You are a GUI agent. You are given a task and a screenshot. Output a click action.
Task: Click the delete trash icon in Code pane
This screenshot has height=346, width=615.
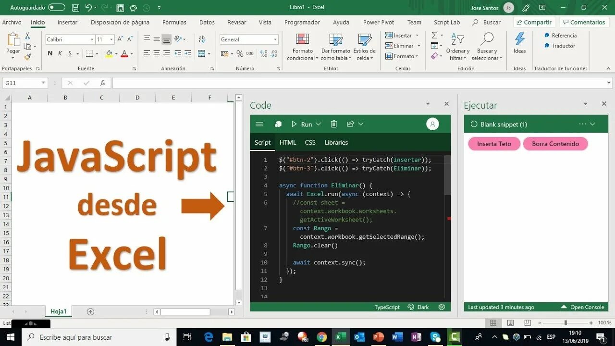tap(334, 124)
